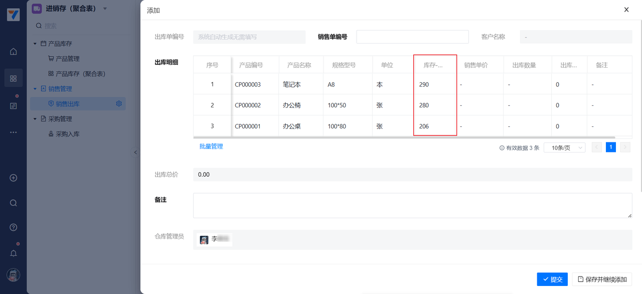Screen dimensions: 642x294
Task: Open the 10条/页 page size dropdown
Action: pyautogui.click(x=564, y=148)
